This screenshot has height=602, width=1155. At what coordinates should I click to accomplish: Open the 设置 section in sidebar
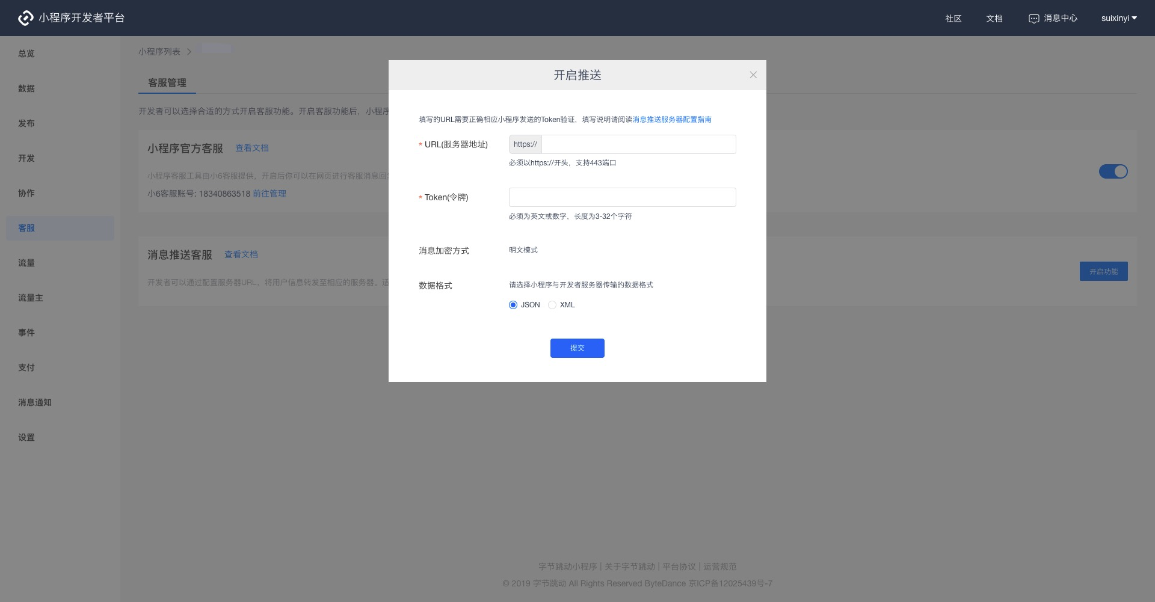coord(26,437)
